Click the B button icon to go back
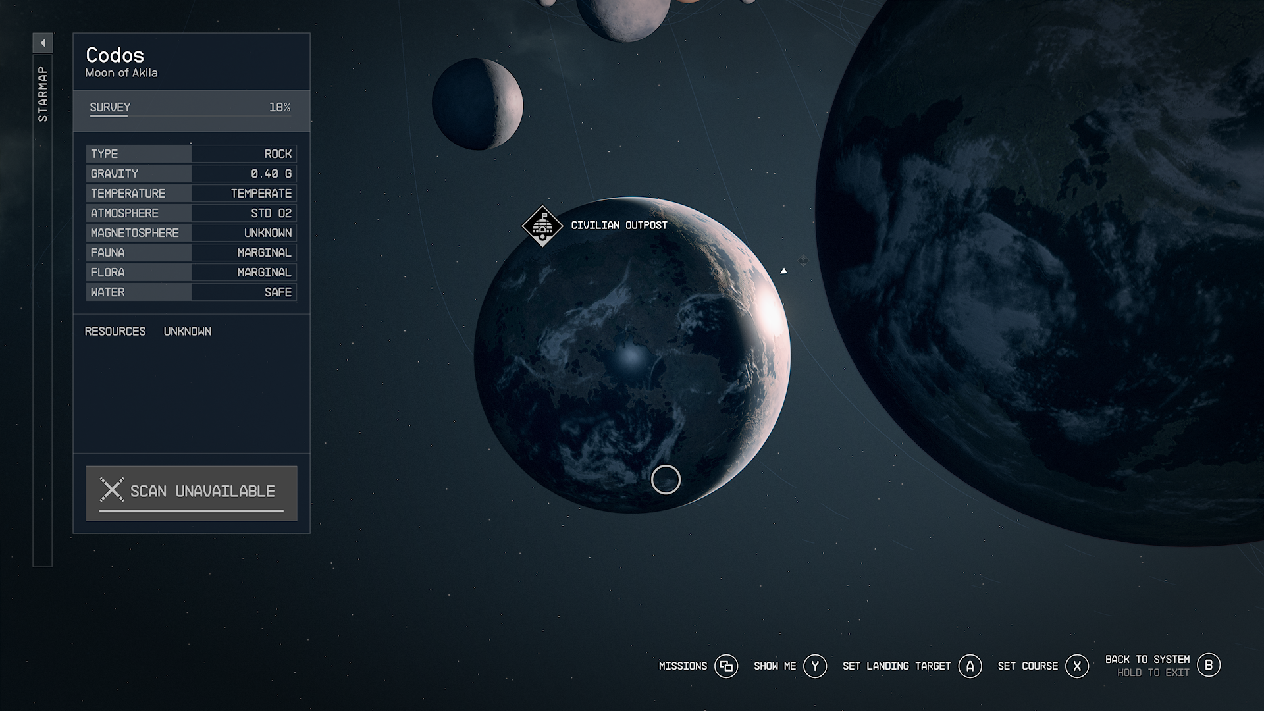Image resolution: width=1264 pixels, height=711 pixels. [x=1209, y=665]
